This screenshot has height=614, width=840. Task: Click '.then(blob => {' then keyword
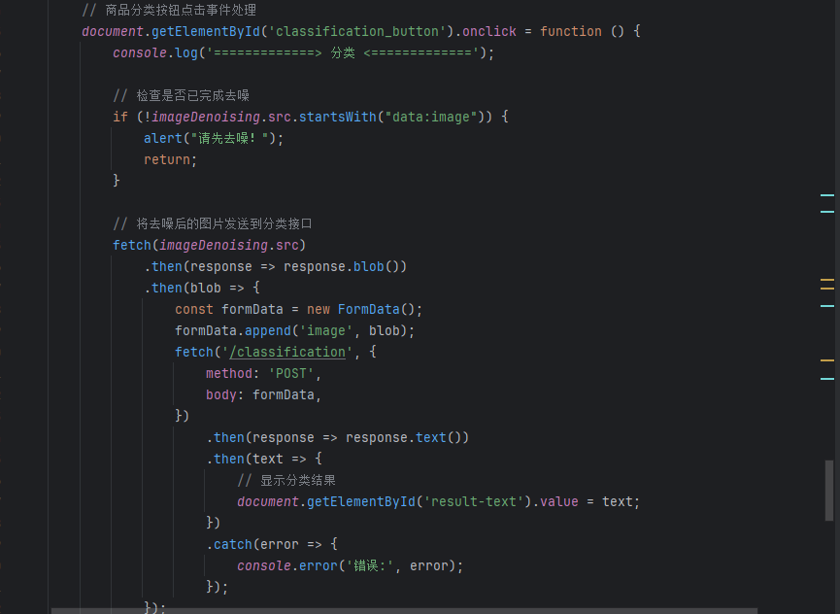click(x=167, y=288)
